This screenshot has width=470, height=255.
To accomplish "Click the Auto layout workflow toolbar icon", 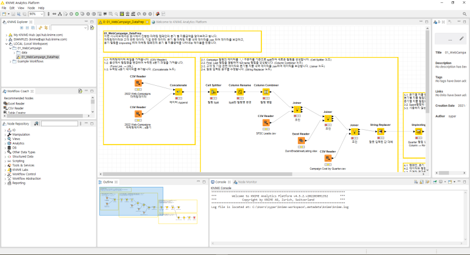I will [60, 14].
